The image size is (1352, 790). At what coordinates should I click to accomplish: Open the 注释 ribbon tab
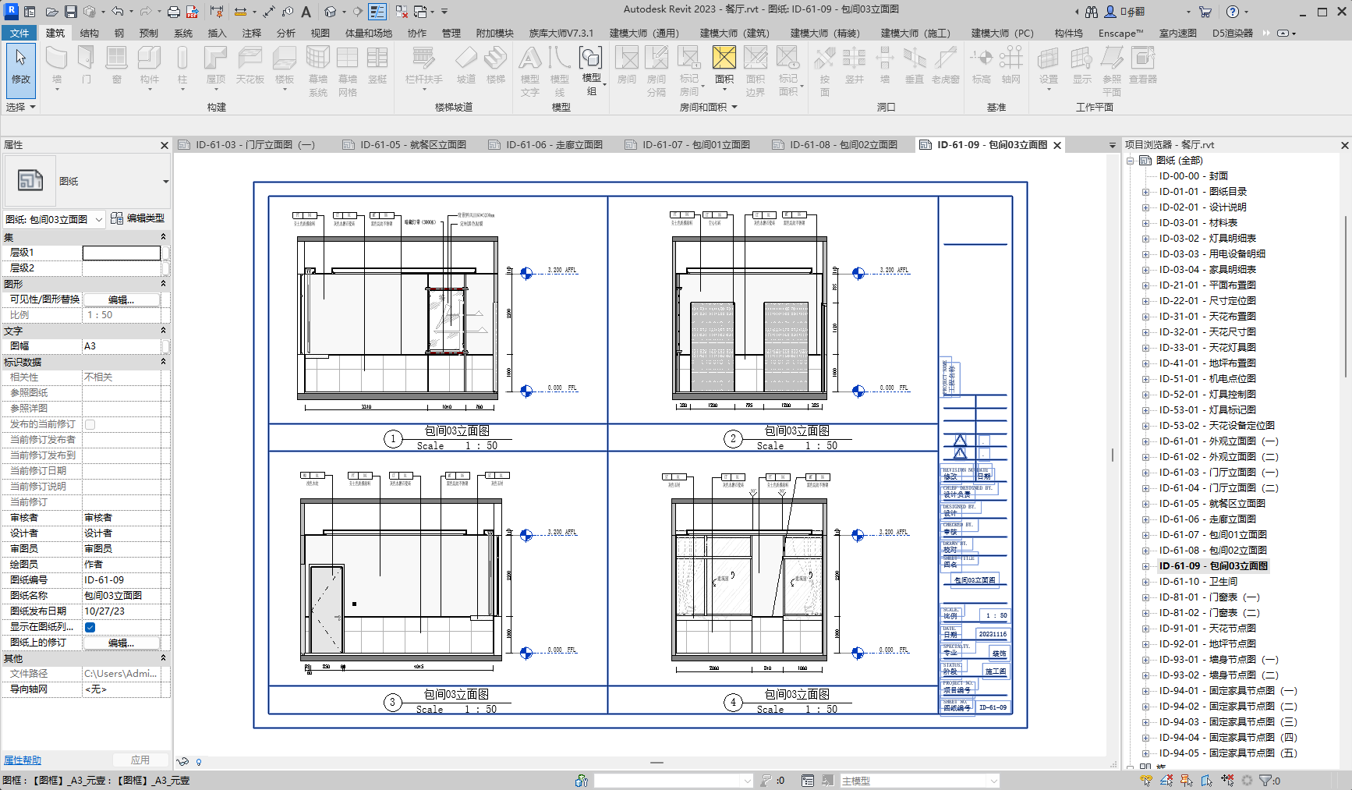coord(251,33)
